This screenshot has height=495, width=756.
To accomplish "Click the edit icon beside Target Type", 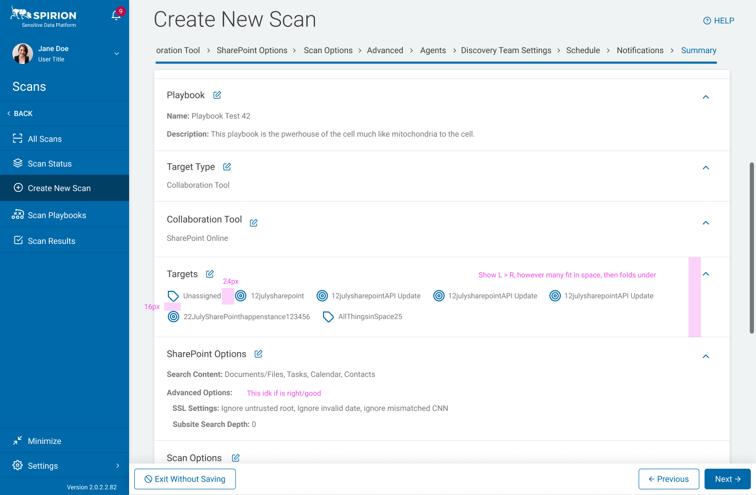I will point(227,167).
